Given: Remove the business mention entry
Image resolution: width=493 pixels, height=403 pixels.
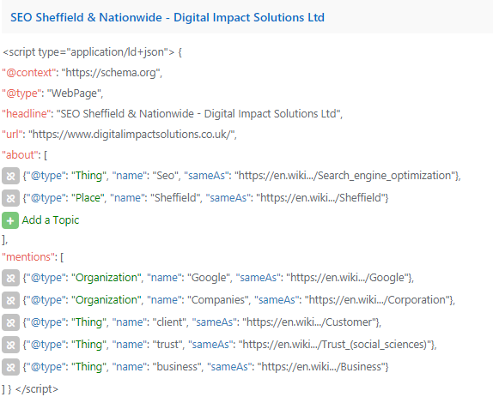Looking at the screenshot, I should point(10,367).
